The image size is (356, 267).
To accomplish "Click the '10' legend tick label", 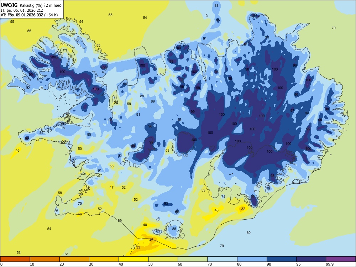I will [32, 264].
